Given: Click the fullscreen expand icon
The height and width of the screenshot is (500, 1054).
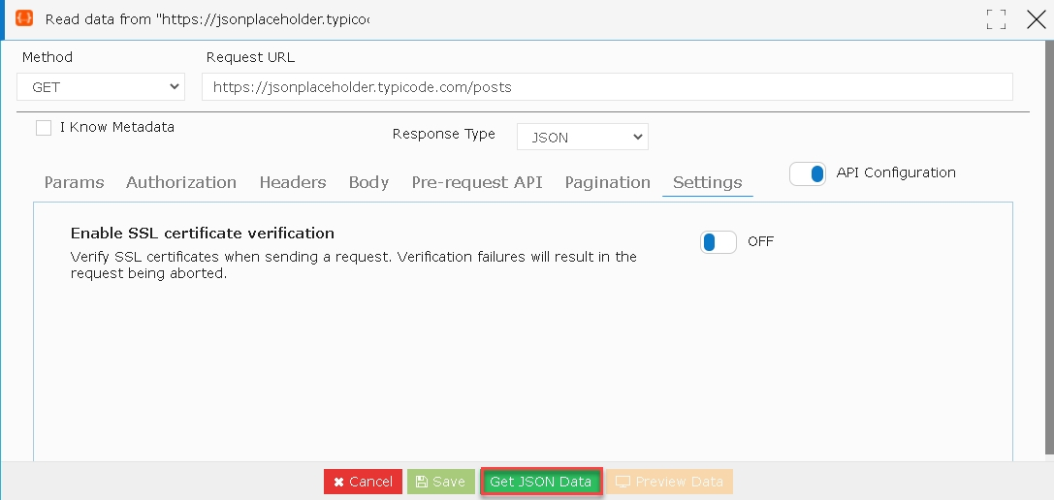Looking at the screenshot, I should pos(996,19).
